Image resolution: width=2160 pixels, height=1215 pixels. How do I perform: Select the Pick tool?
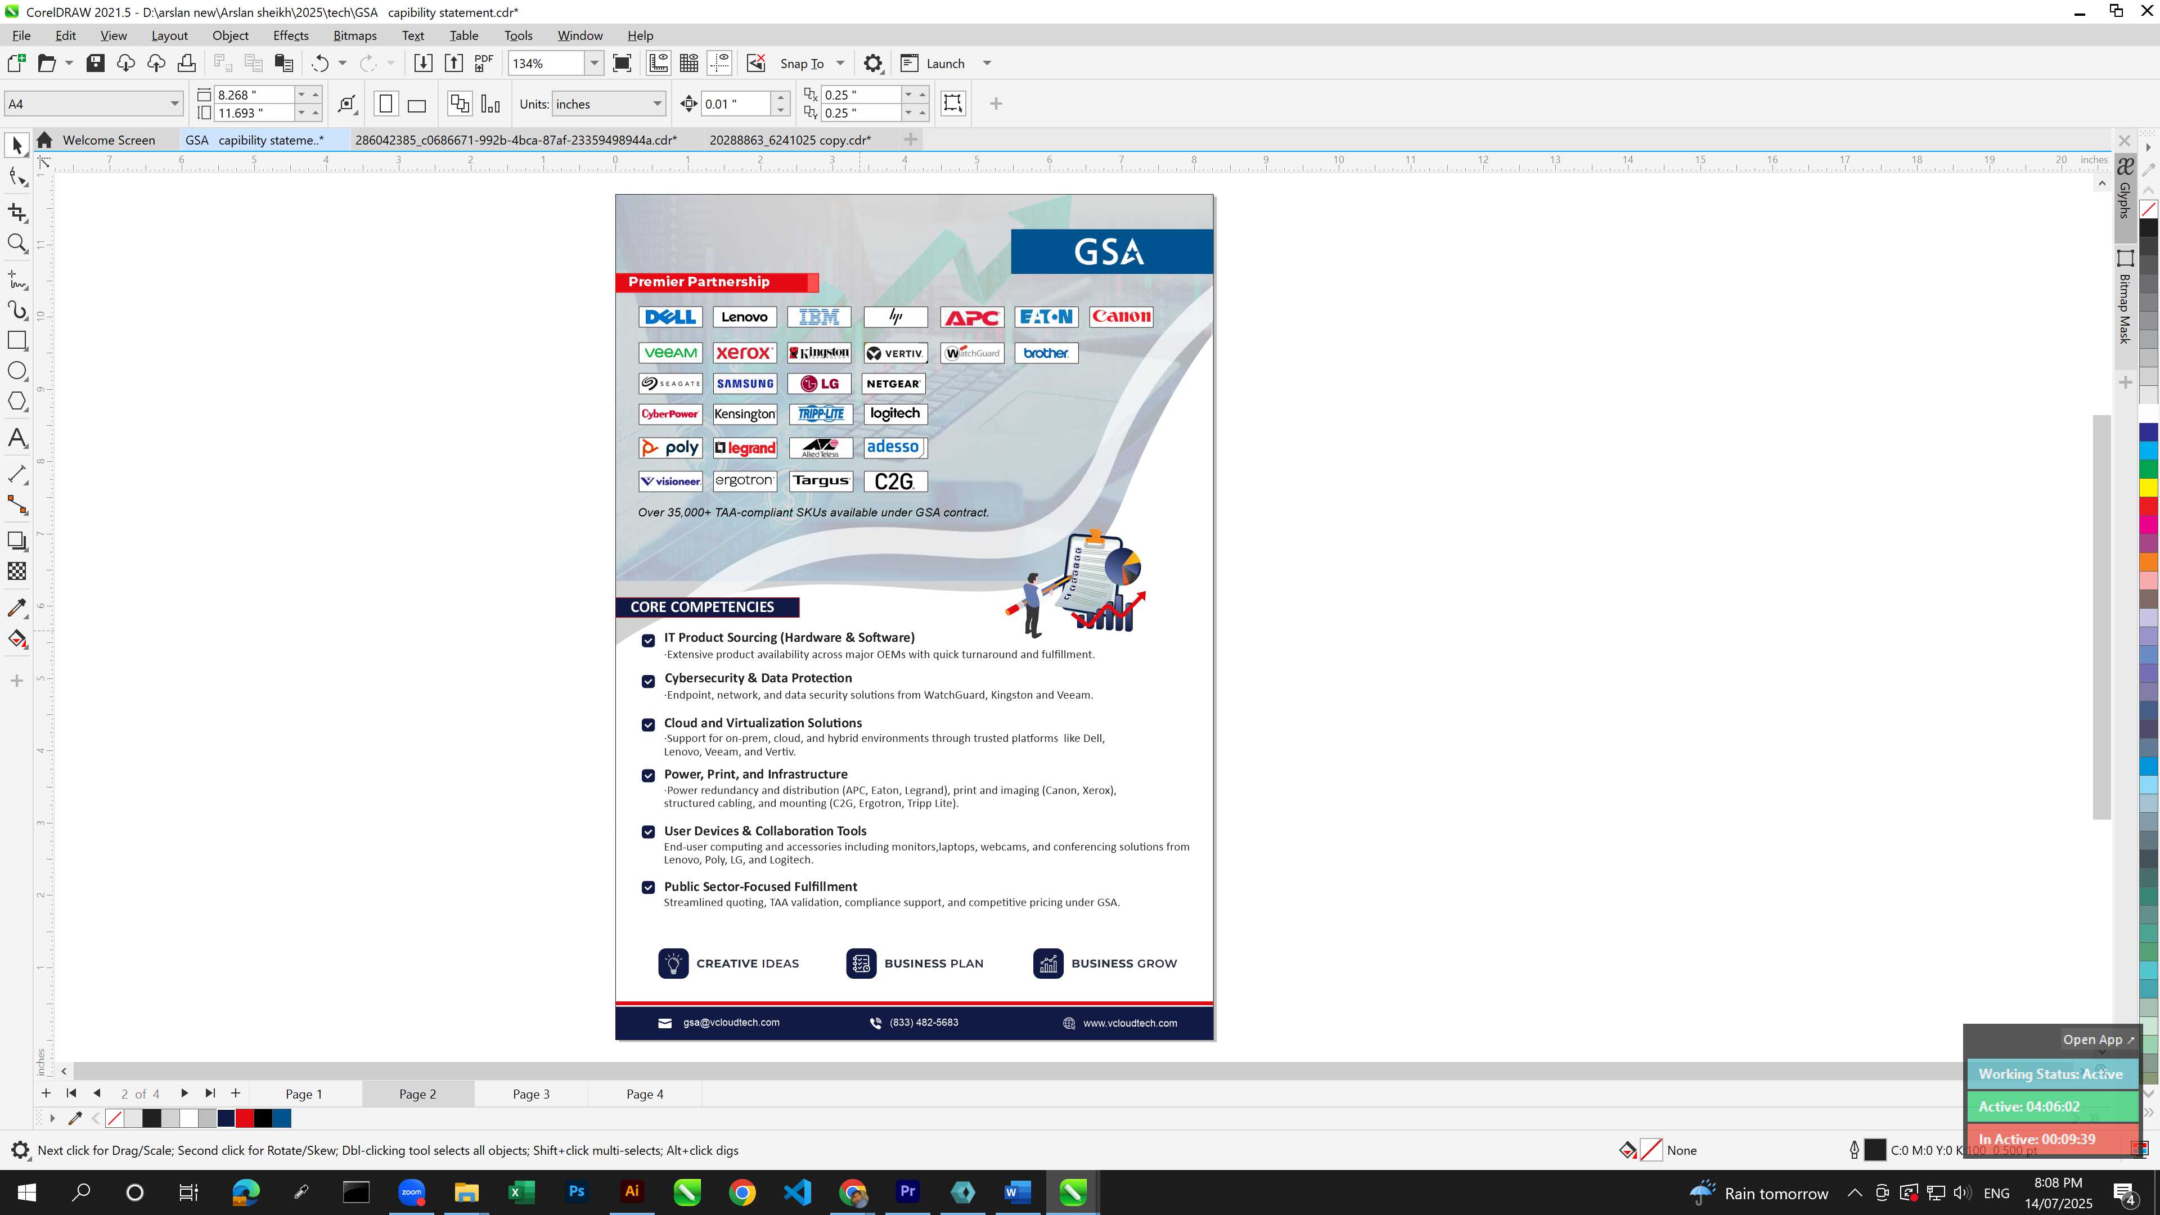tap(17, 145)
